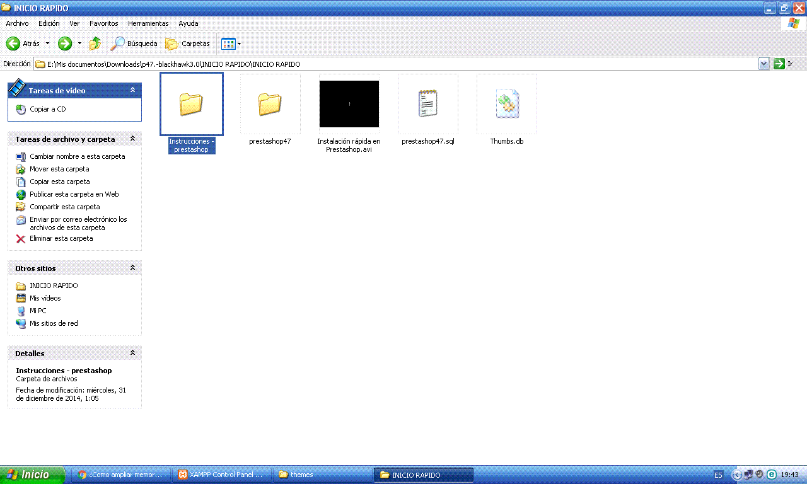Click the Copiar a CD link
Image resolution: width=807 pixels, height=484 pixels.
coord(48,109)
